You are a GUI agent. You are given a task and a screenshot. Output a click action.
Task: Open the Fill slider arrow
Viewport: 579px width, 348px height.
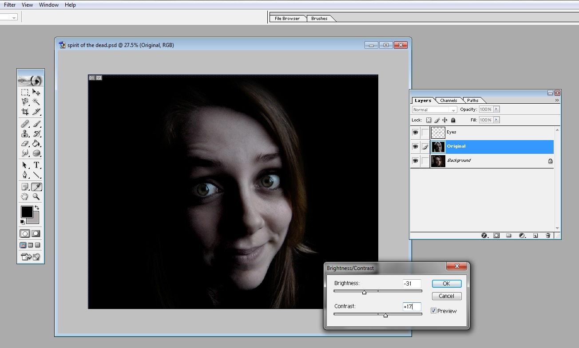click(496, 120)
